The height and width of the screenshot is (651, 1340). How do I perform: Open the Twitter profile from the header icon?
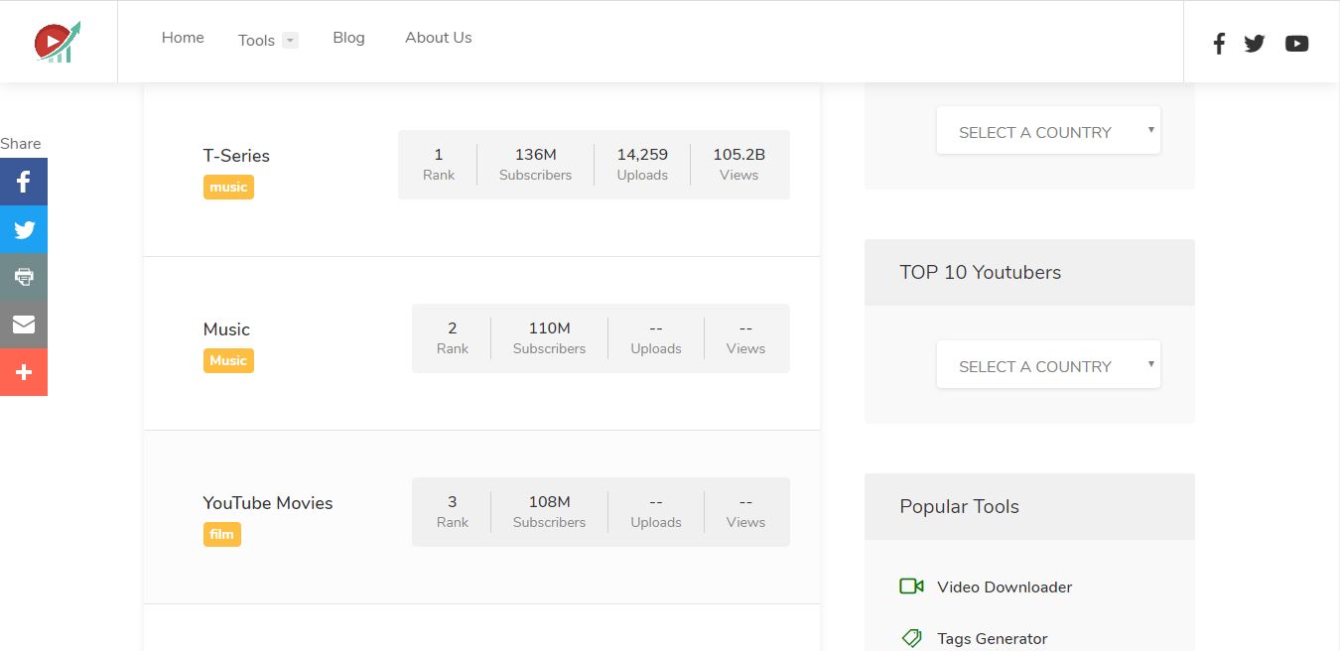click(1255, 44)
